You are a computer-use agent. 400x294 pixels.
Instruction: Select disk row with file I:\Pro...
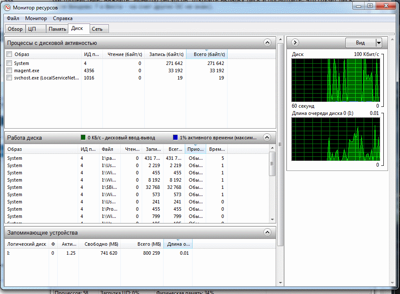tap(137, 209)
